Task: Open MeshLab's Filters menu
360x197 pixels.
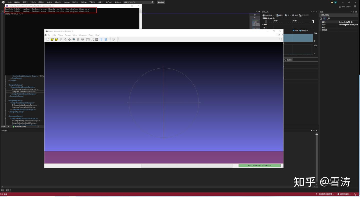Action: click(60, 35)
